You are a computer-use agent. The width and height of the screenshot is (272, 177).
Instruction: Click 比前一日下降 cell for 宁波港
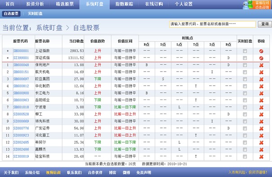coord(125,107)
